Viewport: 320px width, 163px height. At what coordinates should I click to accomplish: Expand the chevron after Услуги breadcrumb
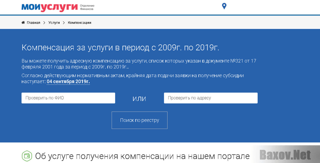(x=63, y=22)
